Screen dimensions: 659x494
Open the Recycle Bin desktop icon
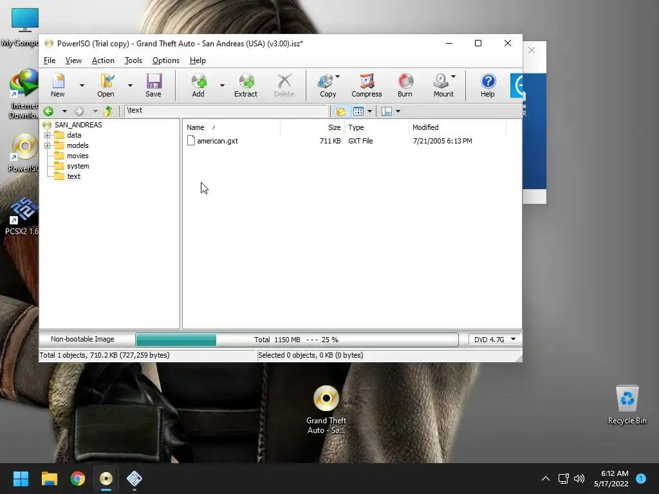tap(627, 405)
